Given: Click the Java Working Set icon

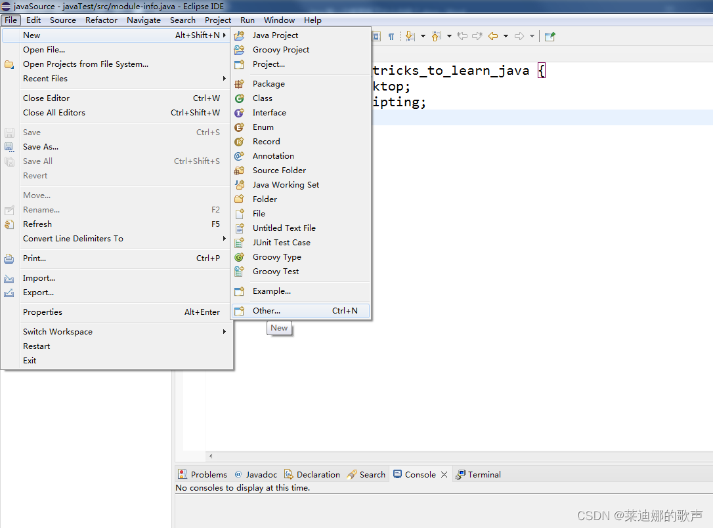Looking at the screenshot, I should pyautogui.click(x=239, y=185).
